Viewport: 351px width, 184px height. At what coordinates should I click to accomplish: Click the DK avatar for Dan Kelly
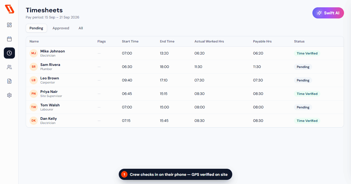(34, 121)
